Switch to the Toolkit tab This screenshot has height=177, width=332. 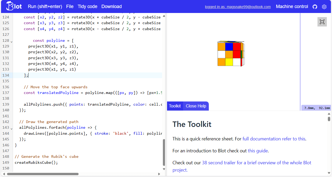175,106
